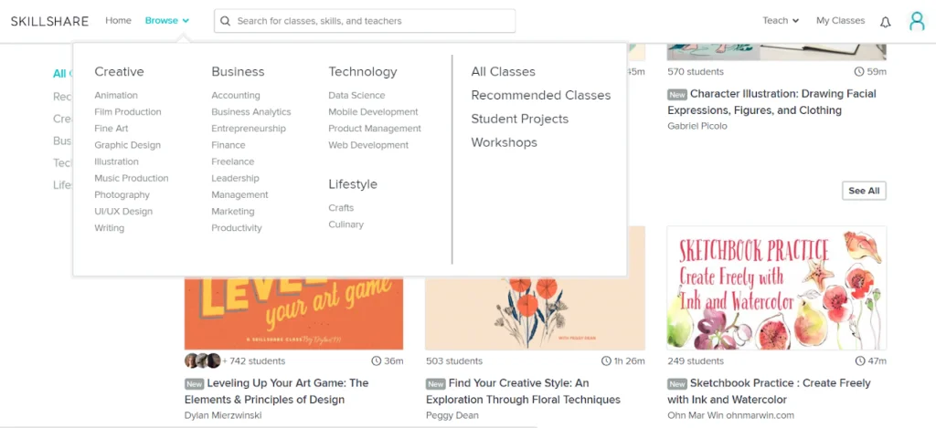Select Web Development category
Image resolution: width=936 pixels, height=428 pixels.
click(368, 145)
